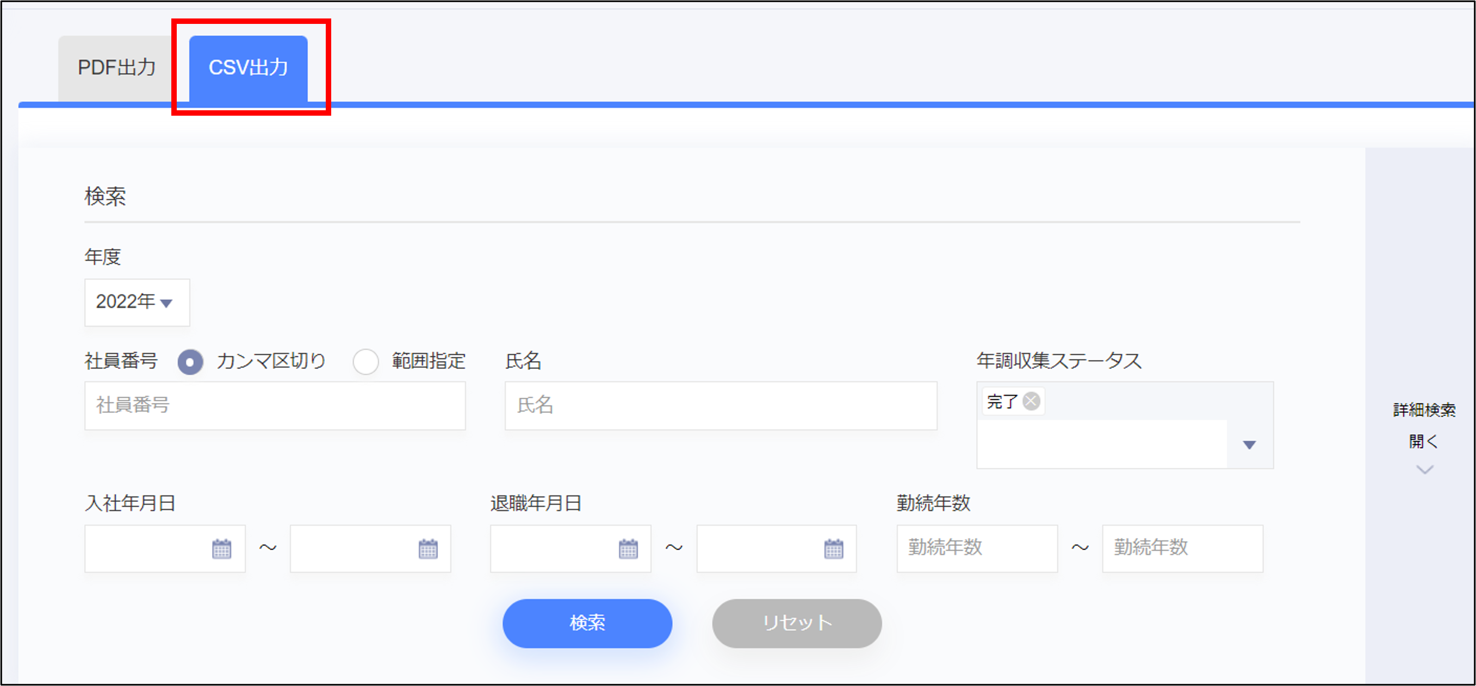Click the 退職年月日 end date field
Screen dimensions: 1476x686
pos(759,548)
